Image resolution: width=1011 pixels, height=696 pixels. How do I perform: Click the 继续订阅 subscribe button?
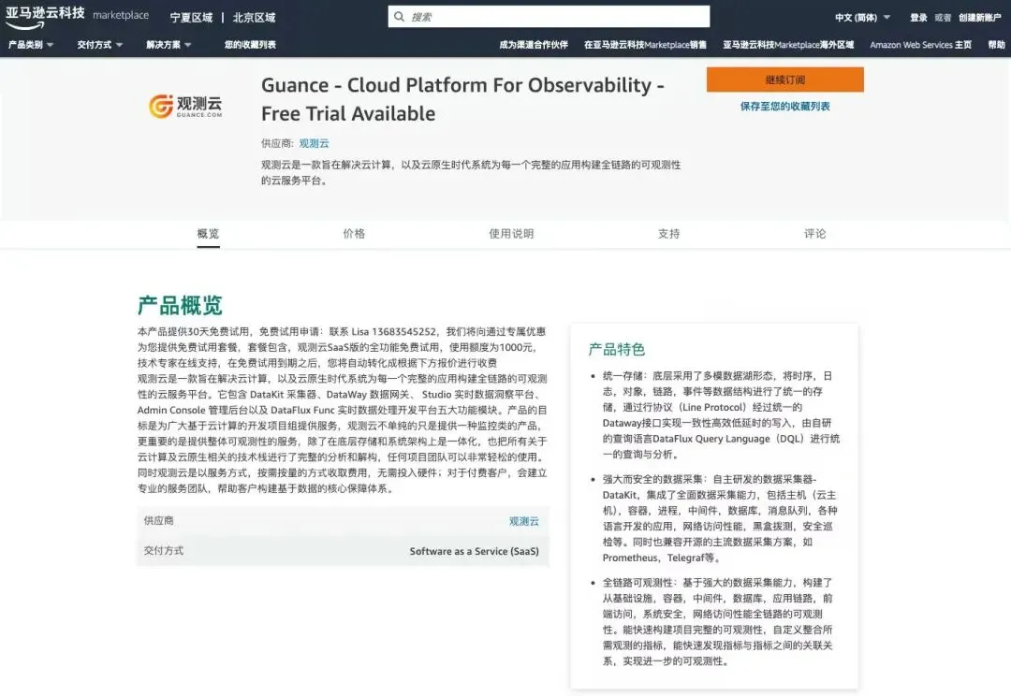(786, 80)
